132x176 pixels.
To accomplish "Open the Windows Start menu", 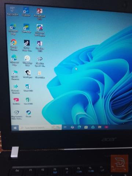I will [x=15, y=128].
